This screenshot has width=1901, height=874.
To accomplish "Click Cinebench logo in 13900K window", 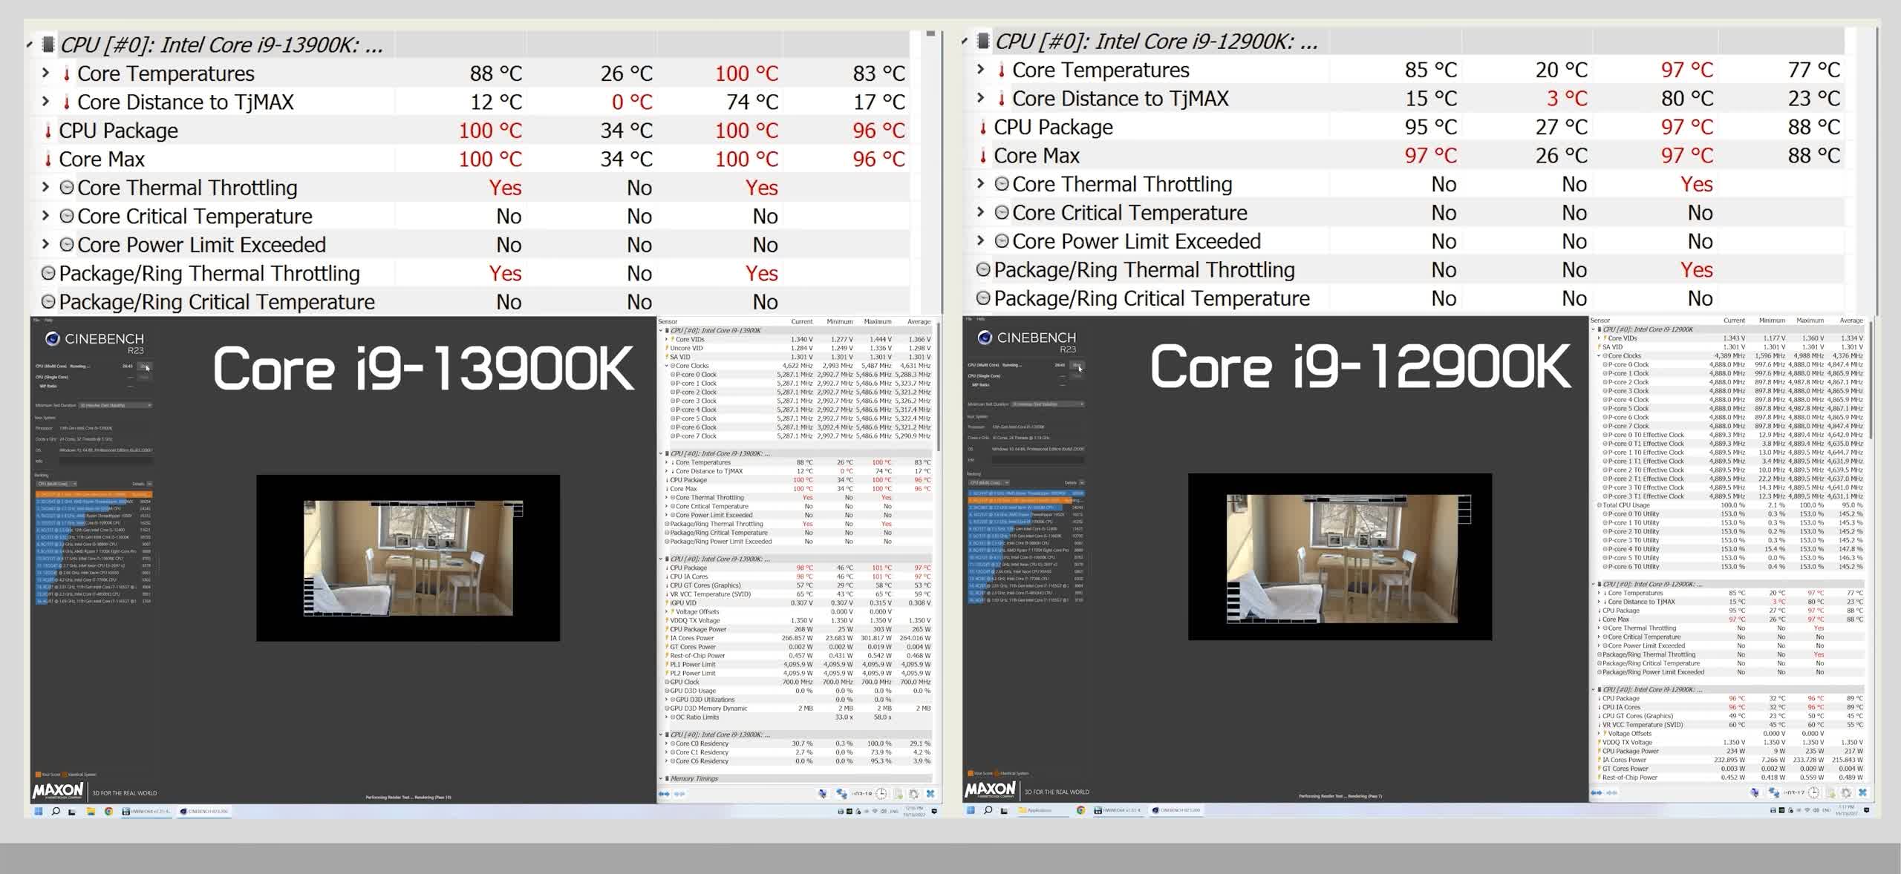I will tap(94, 342).
